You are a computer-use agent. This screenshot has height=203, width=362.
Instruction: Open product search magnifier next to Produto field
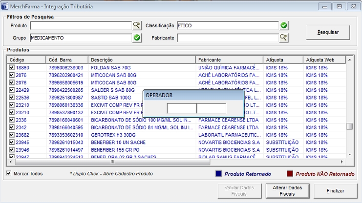coord(137,25)
